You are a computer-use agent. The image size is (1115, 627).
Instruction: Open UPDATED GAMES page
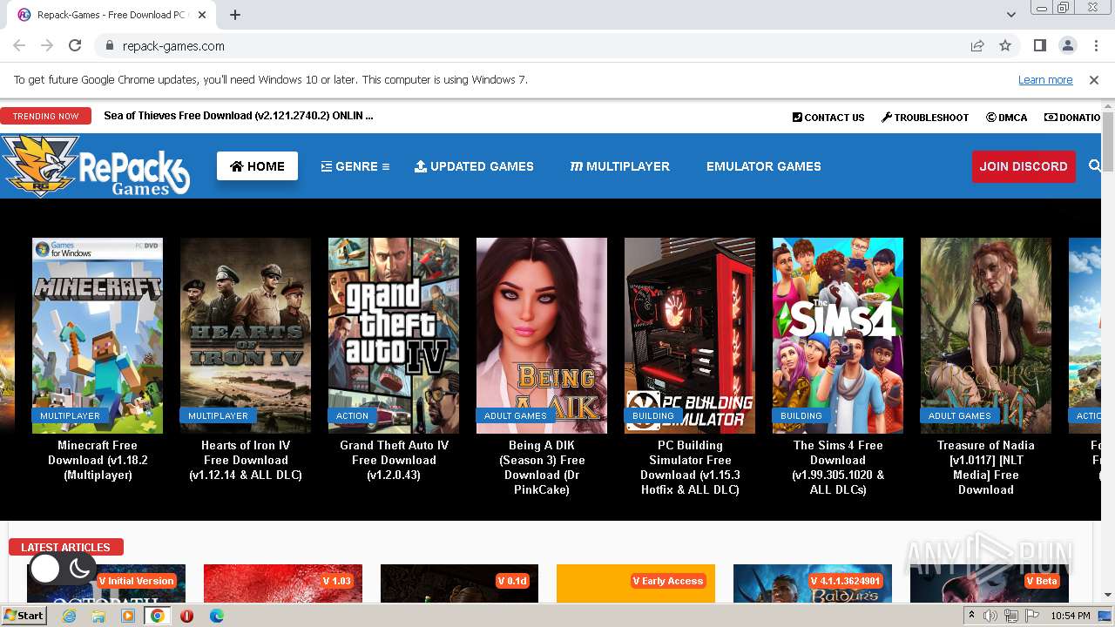tap(474, 166)
